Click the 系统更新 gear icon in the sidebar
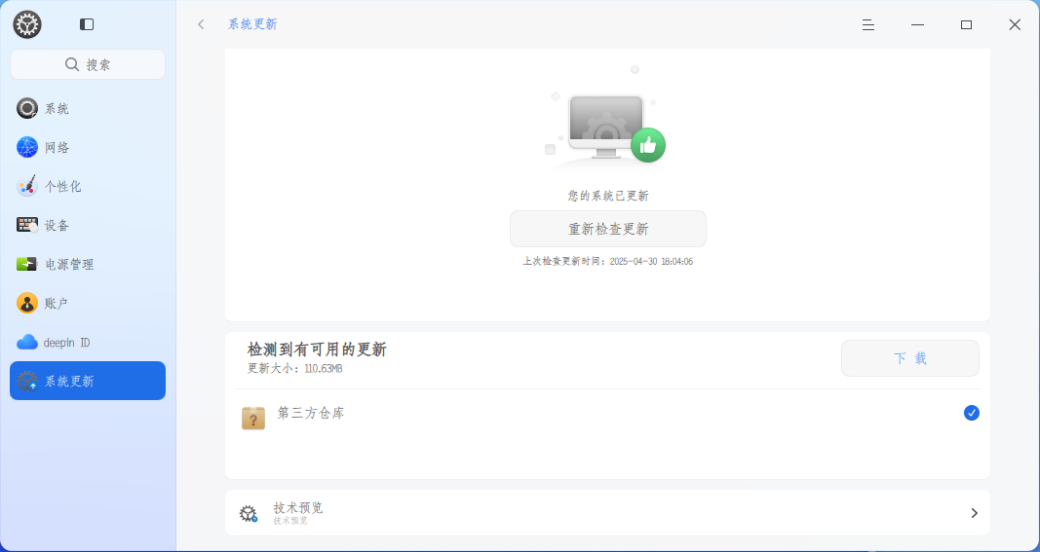 27,381
